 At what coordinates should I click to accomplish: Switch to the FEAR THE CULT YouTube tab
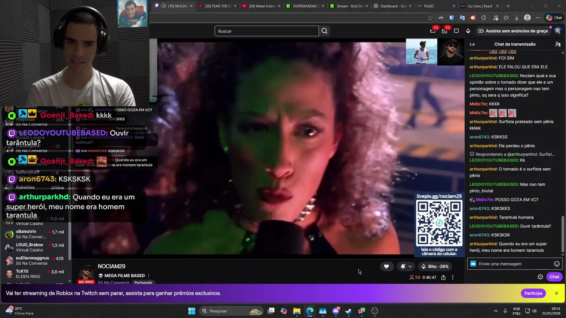(x=217, y=6)
